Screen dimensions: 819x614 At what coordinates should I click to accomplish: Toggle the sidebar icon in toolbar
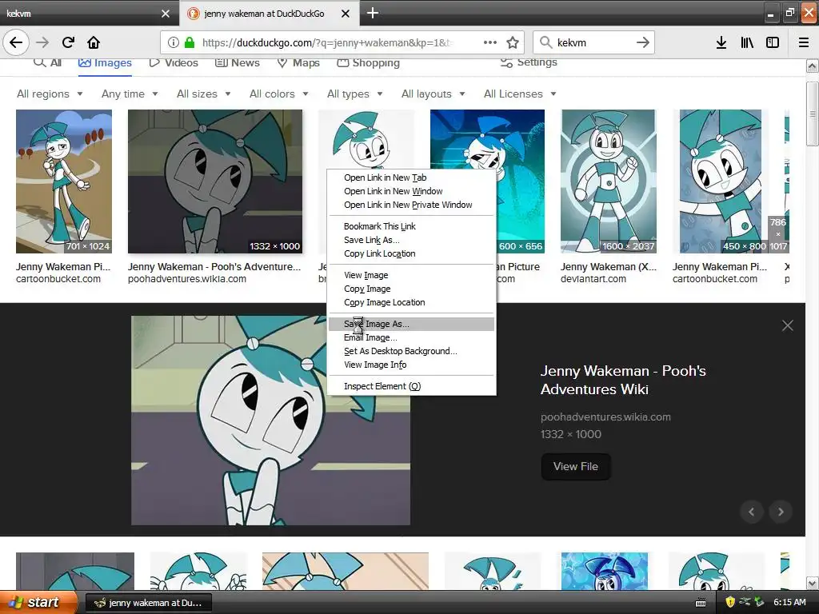(773, 42)
